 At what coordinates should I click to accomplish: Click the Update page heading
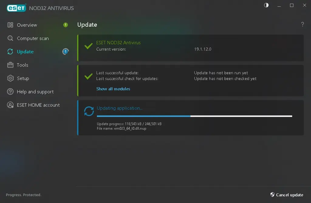(x=87, y=25)
